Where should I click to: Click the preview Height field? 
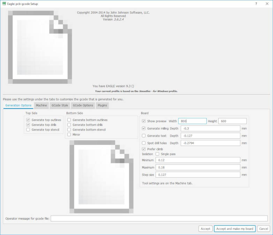[233, 121]
